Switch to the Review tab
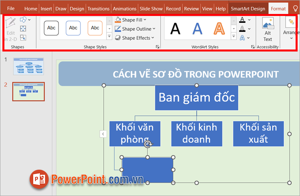The height and width of the screenshot is (196, 300). pyautogui.click(x=191, y=9)
